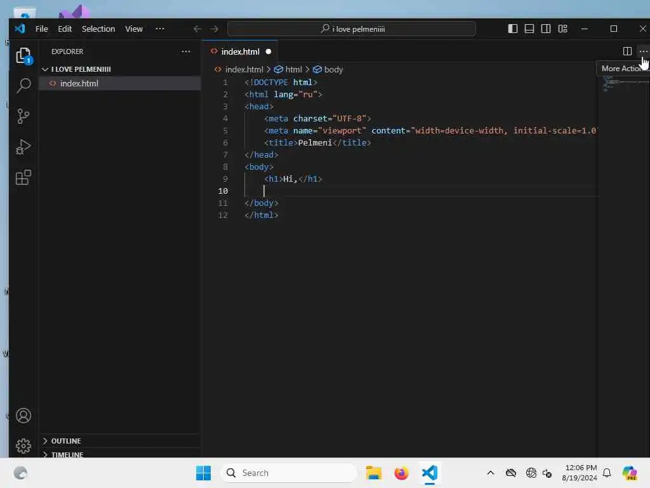650x488 pixels.
Task: Click the closing </html> tag line
Action: [x=261, y=215]
